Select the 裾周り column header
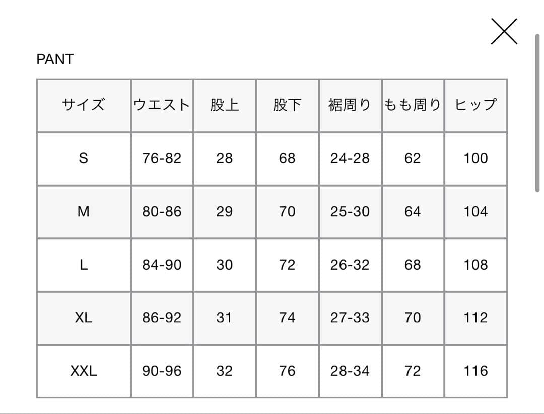Viewport: 544px width, 414px height. pyautogui.click(x=351, y=105)
